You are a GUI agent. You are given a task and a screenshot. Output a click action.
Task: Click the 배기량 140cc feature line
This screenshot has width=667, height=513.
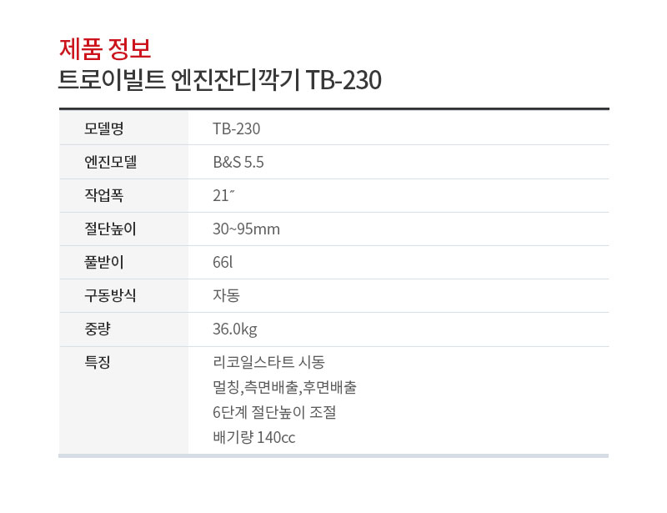254,437
